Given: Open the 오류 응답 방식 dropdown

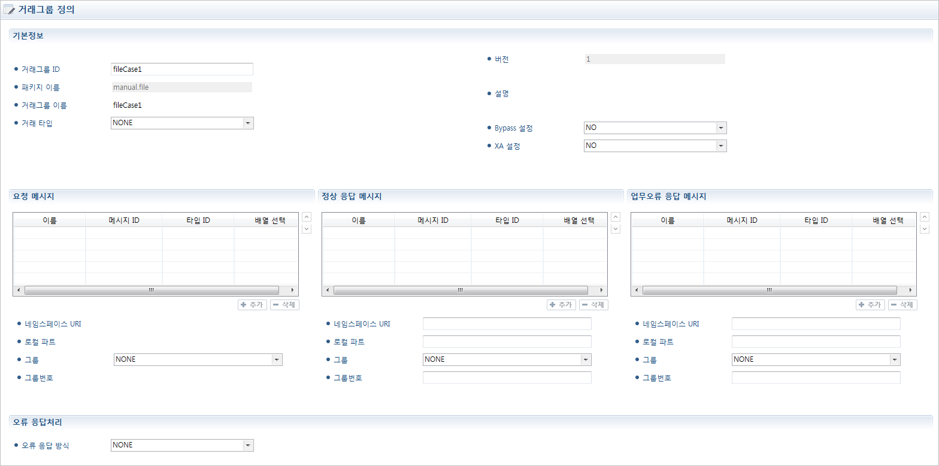Looking at the screenshot, I should 247,445.
